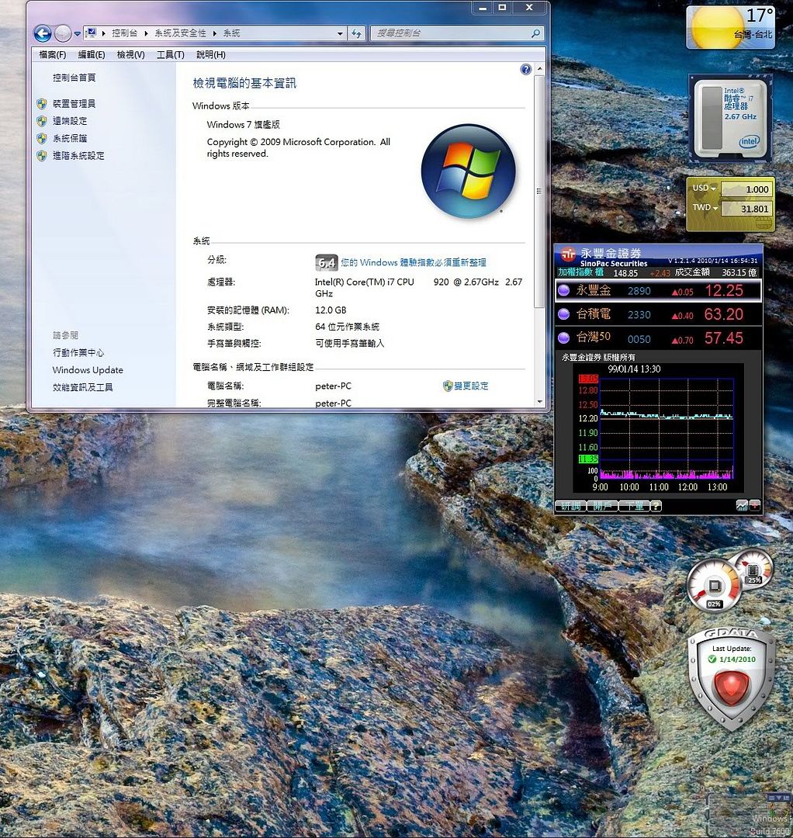Click the computer icon in the address bar
This screenshot has width=793, height=838.
tap(91, 33)
